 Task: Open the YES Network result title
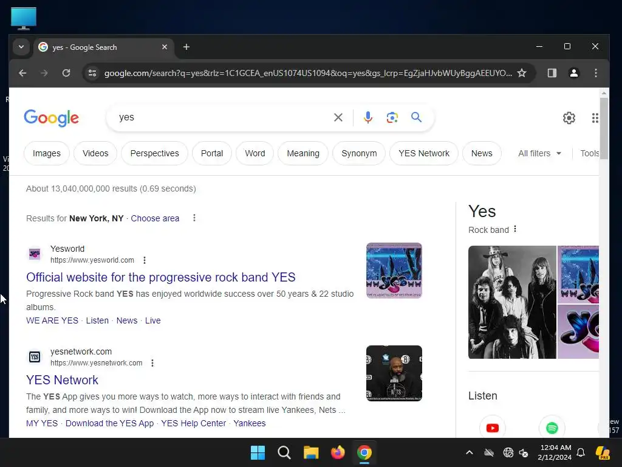pos(63,380)
